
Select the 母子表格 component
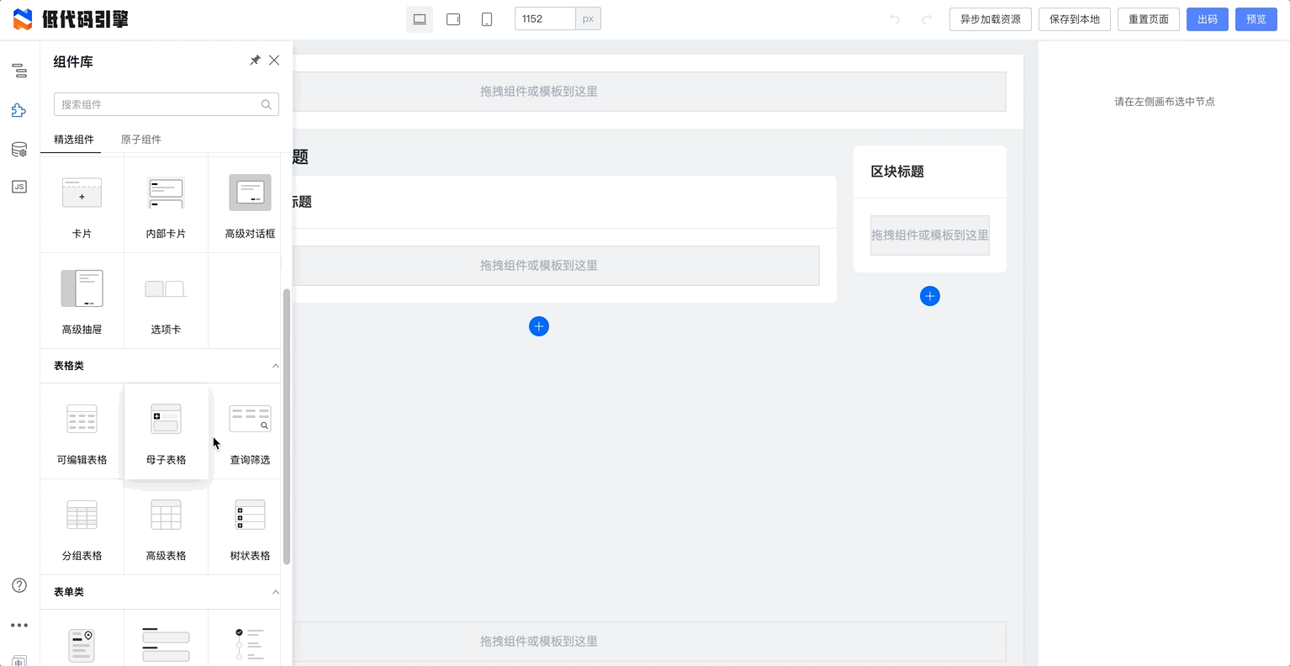click(x=166, y=431)
